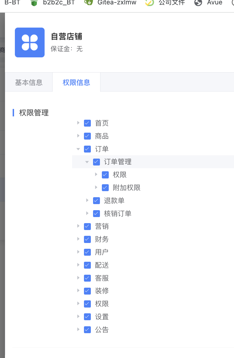Screen dimensions: 234x358
Task: Open the Gitea-zxlmw bookmark
Action: click(x=117, y=3)
